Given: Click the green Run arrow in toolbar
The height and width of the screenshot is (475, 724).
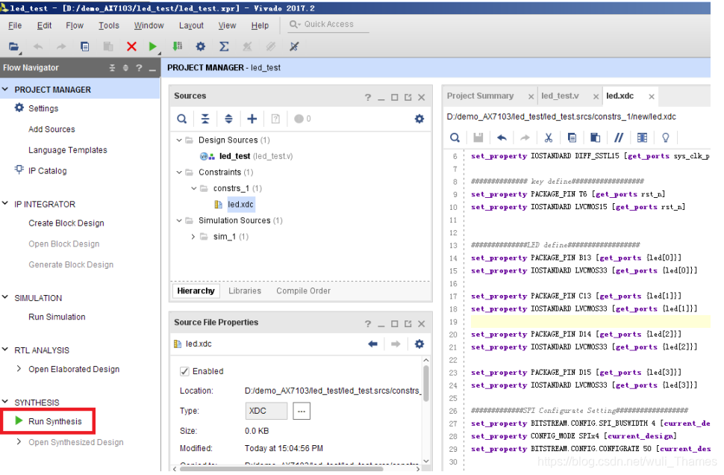Looking at the screenshot, I should pos(153,46).
